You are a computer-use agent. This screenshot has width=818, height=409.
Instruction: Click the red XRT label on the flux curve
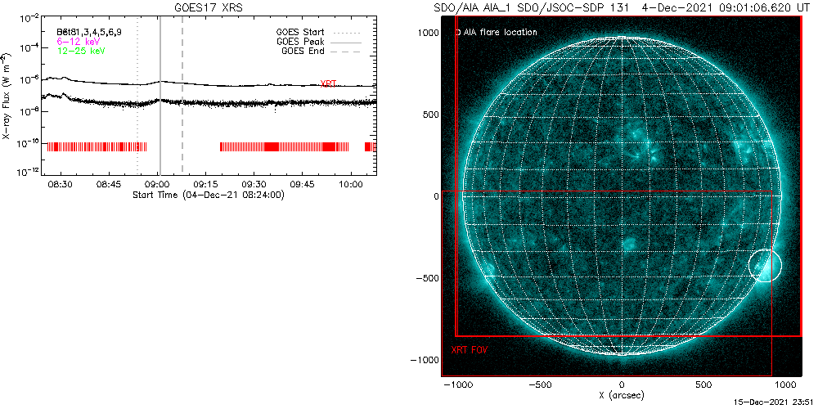tap(328, 84)
